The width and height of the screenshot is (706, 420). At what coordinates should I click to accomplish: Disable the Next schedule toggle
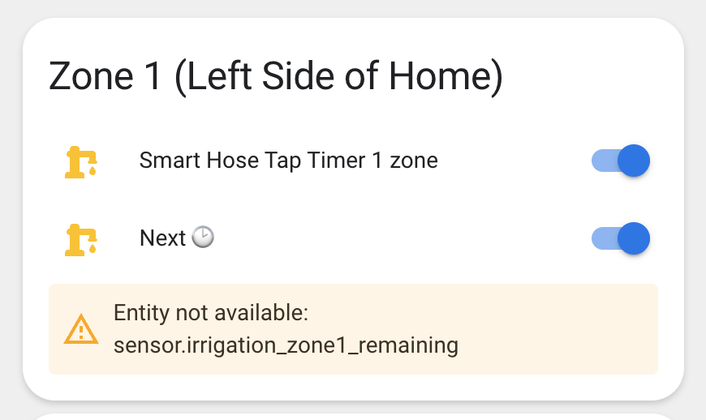621,238
